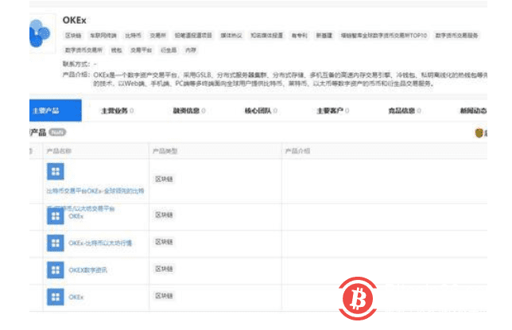Click the 钱包 company tag
The height and width of the screenshot is (330, 512).
click(117, 50)
